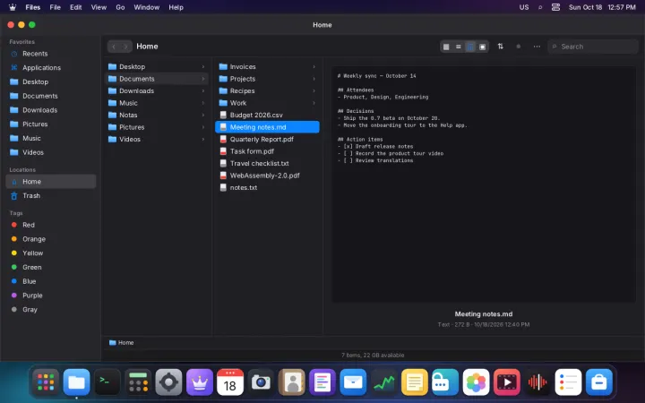Open the Camera app in dock

tap(261, 382)
